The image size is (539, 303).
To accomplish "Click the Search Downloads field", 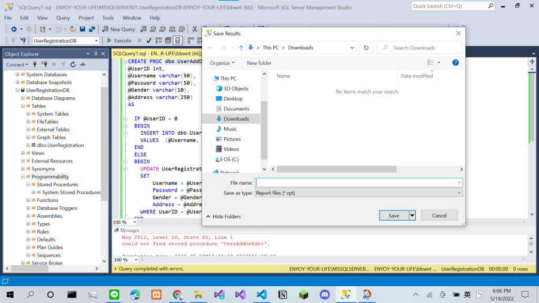I will [420, 48].
